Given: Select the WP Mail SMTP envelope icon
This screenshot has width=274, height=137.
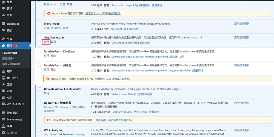Looking at the screenshot, I should [x=3, y=104].
